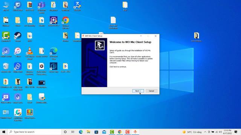
Task: Open Google Chrome desktop shortcut
Action: tap(66, 22)
